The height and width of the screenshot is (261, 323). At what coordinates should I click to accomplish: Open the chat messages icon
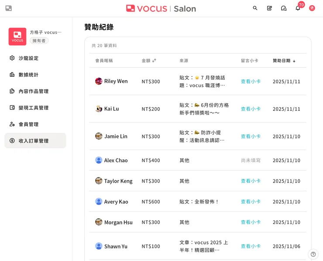[284, 8]
